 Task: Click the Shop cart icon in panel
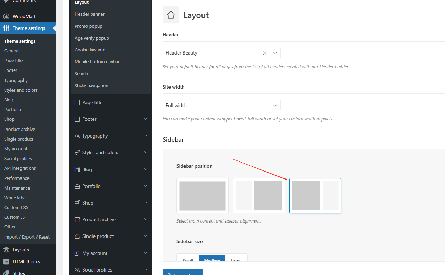point(77,203)
